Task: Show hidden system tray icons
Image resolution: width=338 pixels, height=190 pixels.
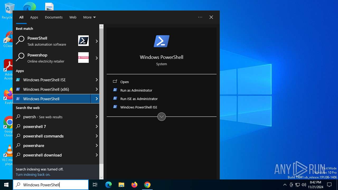Action: 285,185
